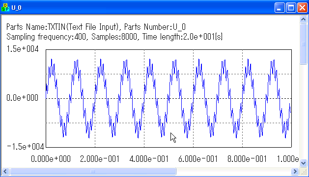Screen dimensions: 309x177
Task: Click the '6.000e-001' x-axis label
Action: 198,159
